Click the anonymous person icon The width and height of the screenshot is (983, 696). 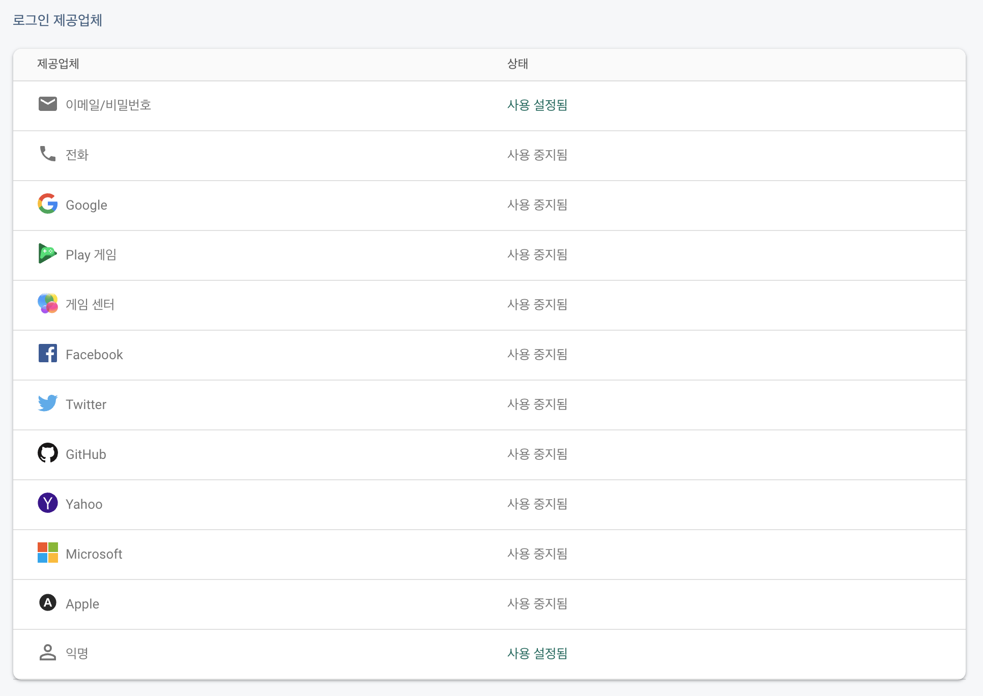click(x=48, y=652)
